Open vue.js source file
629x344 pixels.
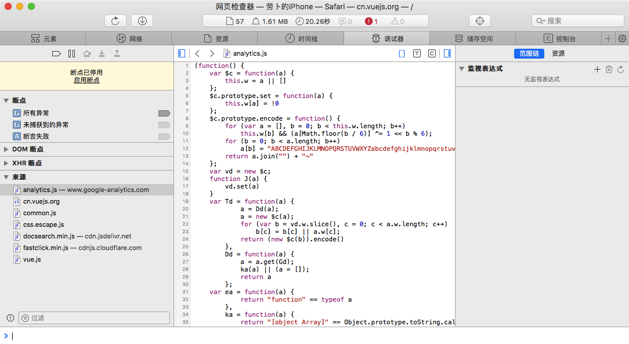(86, 260)
